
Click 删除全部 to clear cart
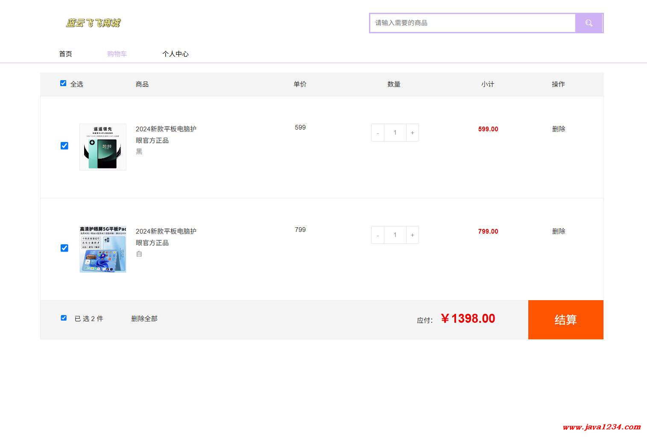coord(144,318)
